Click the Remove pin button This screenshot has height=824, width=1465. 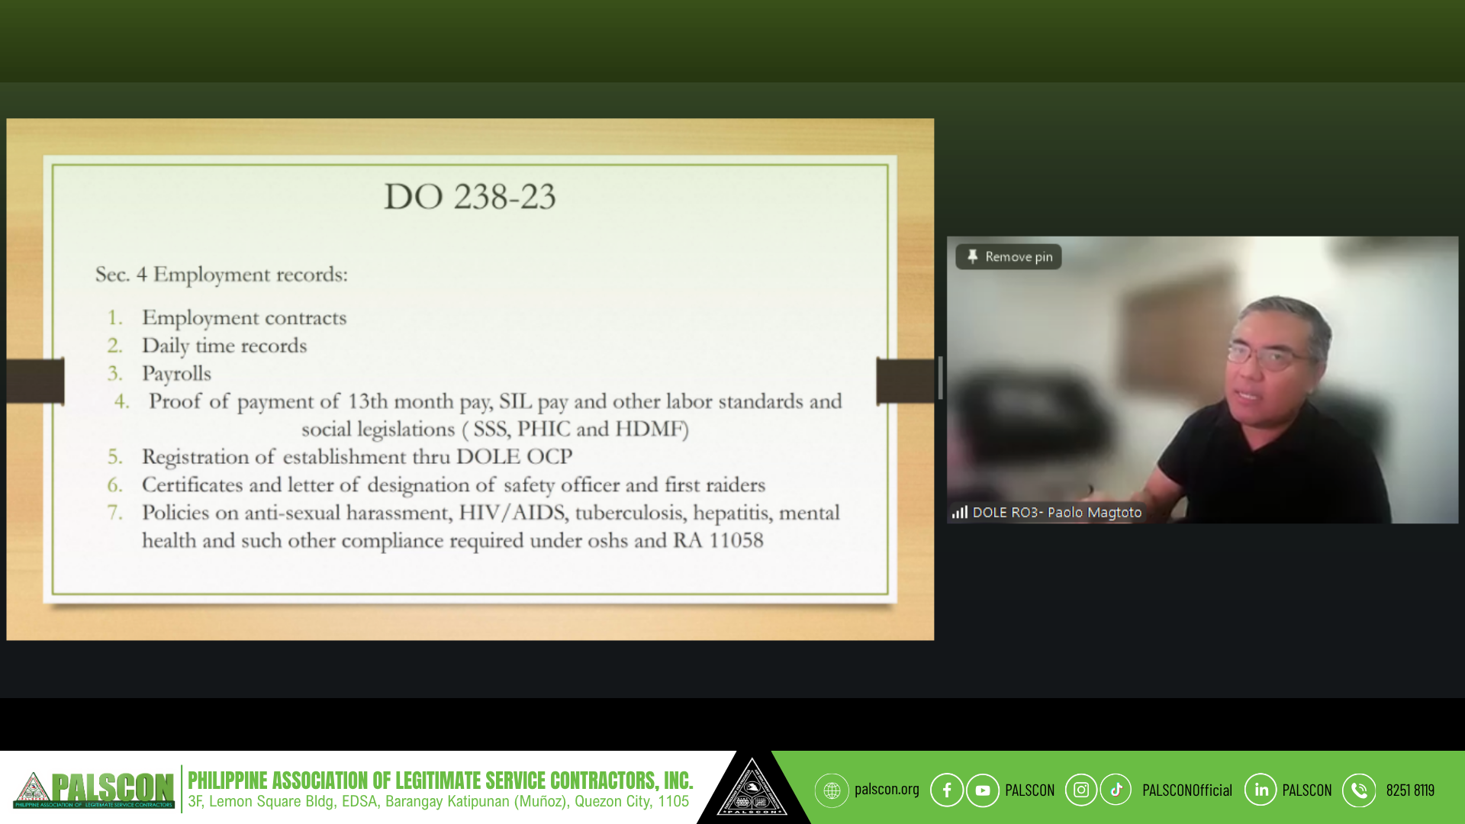click(x=1009, y=257)
